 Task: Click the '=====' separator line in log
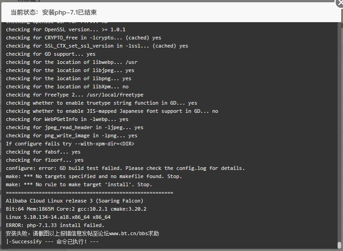[x=89, y=193]
